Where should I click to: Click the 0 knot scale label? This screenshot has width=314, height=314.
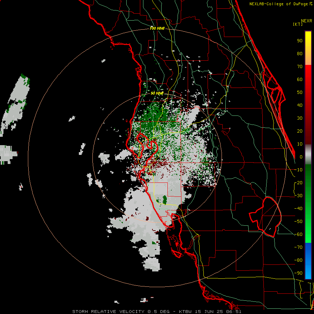pyautogui.click(x=301, y=157)
